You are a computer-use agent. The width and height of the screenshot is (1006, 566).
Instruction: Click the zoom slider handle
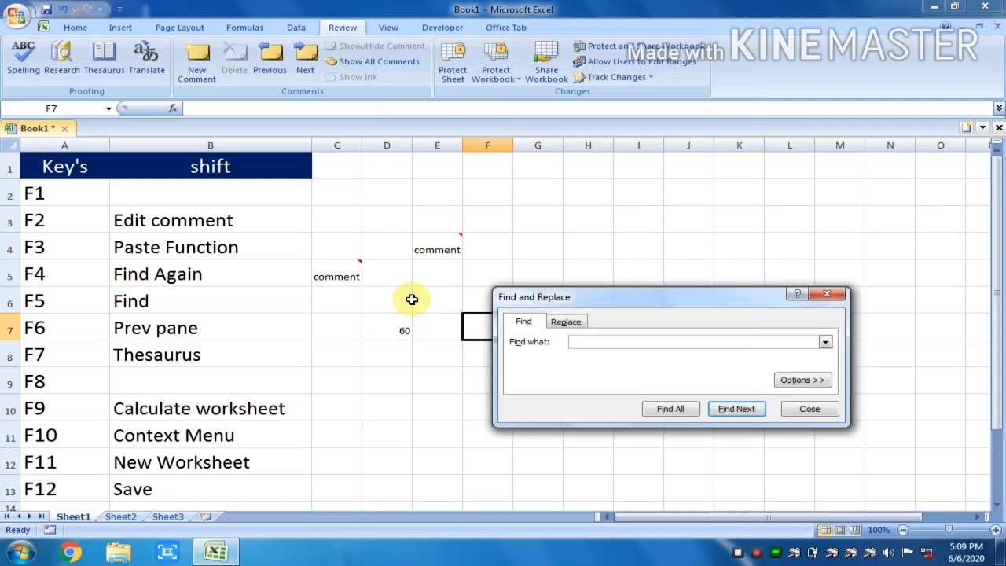pyautogui.click(x=949, y=530)
